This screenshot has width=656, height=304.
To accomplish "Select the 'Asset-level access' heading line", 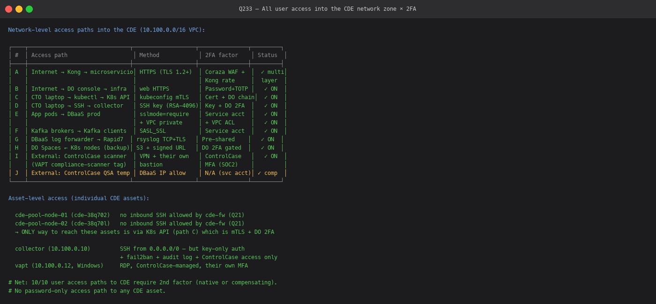I will (x=79, y=198).
